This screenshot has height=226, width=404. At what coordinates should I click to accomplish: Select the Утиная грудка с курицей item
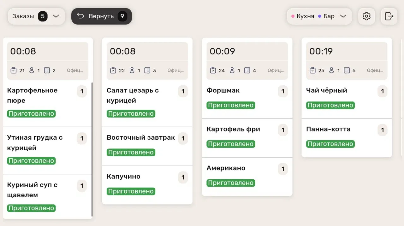click(x=47, y=151)
